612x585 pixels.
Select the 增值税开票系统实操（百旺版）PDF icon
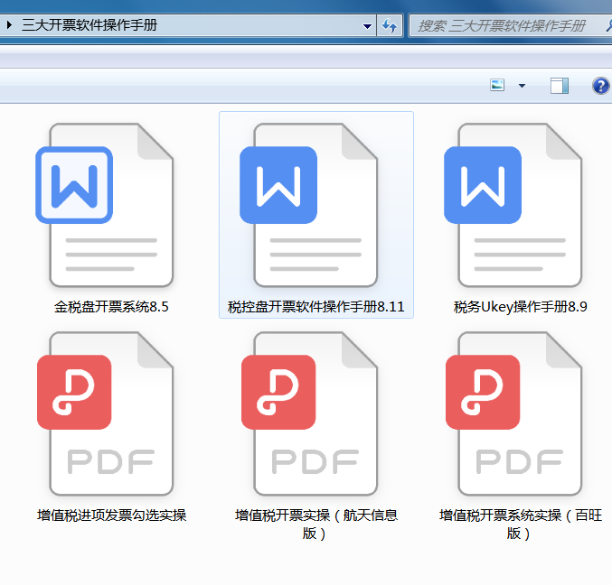[x=520, y=413]
